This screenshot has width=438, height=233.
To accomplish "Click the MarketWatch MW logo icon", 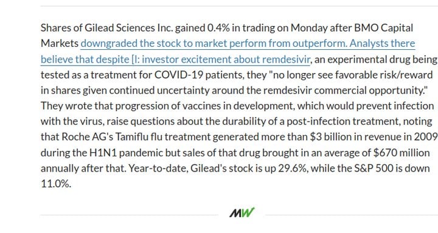I will (x=242, y=212).
